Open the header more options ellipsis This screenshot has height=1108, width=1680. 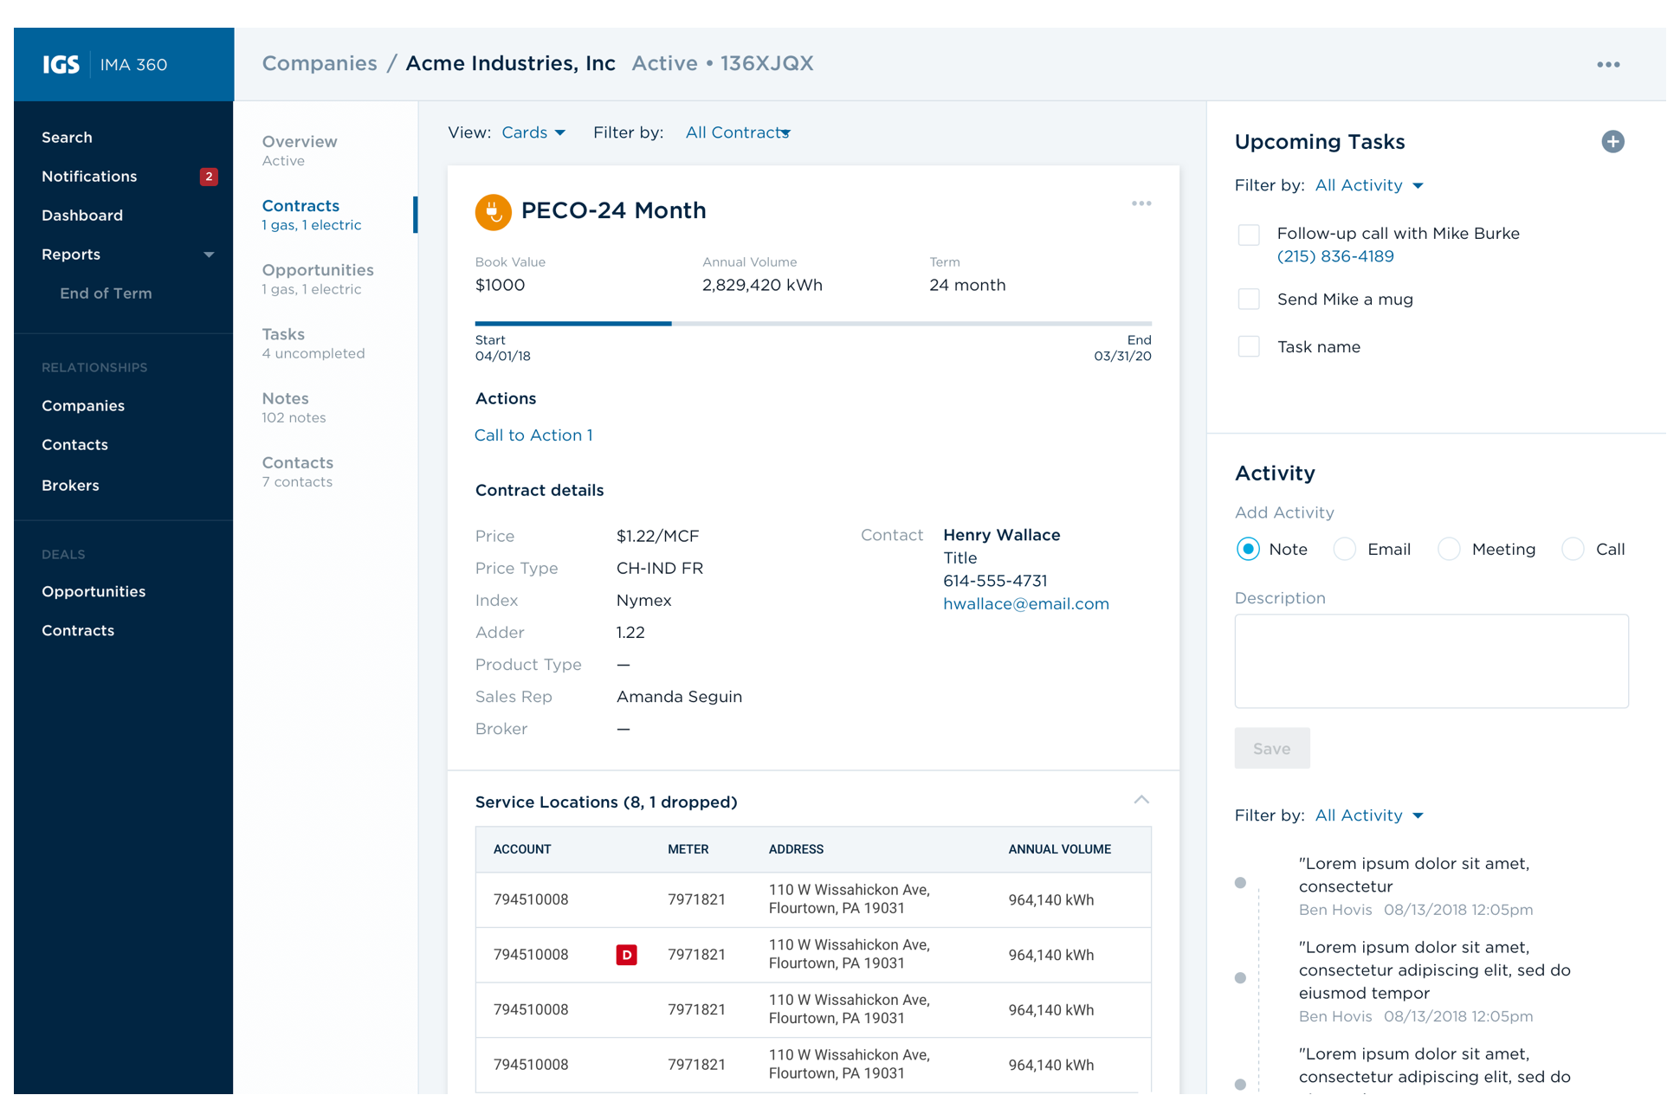pyautogui.click(x=1608, y=65)
